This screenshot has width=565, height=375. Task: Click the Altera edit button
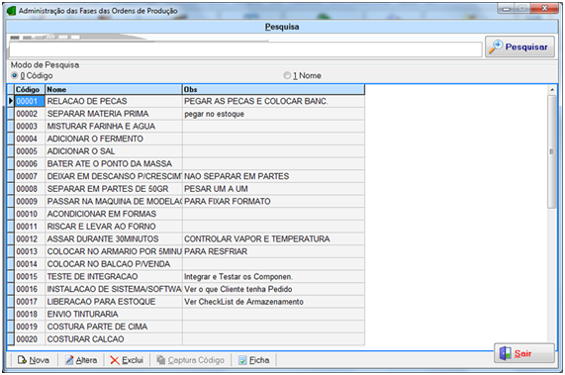[x=81, y=360]
